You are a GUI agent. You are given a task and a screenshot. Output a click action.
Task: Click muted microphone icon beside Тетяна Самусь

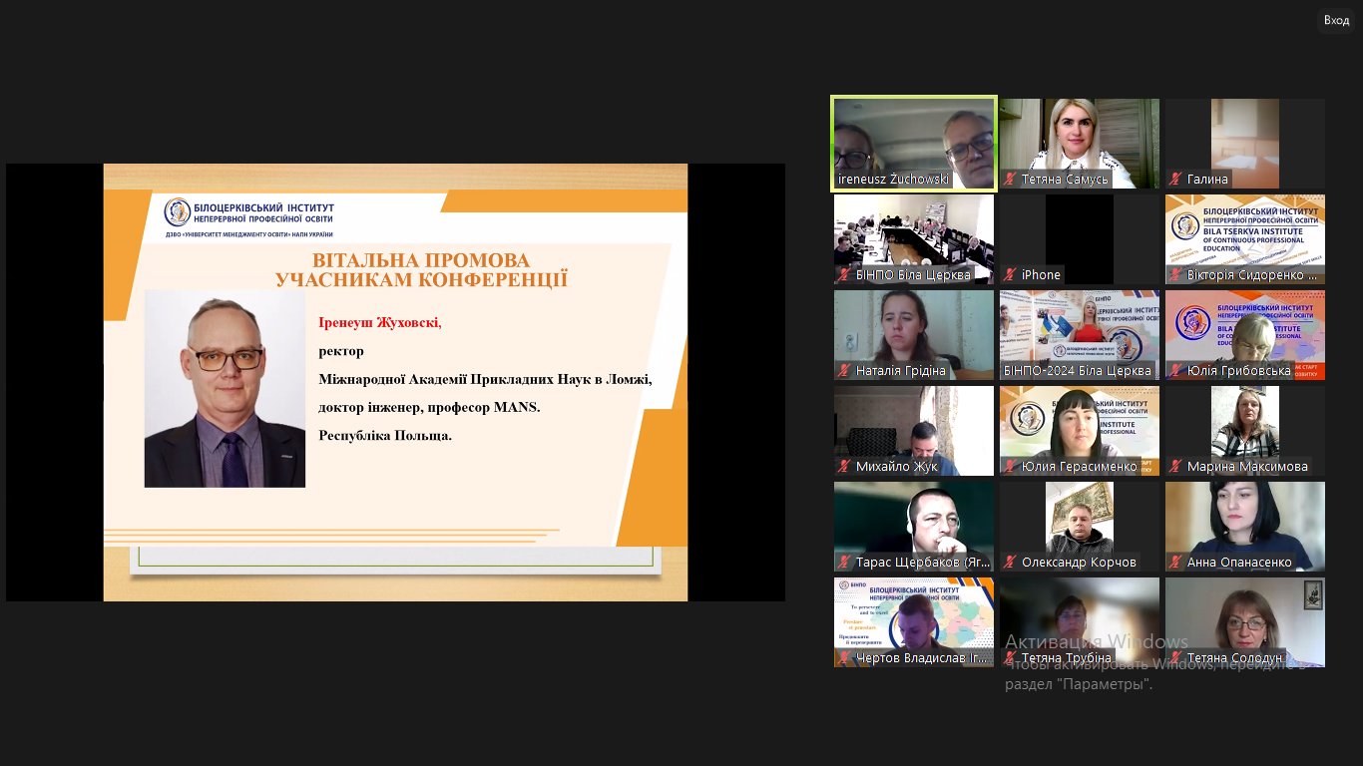click(1011, 180)
